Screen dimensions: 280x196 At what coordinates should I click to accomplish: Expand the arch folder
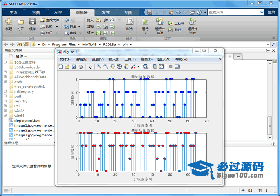(5, 82)
